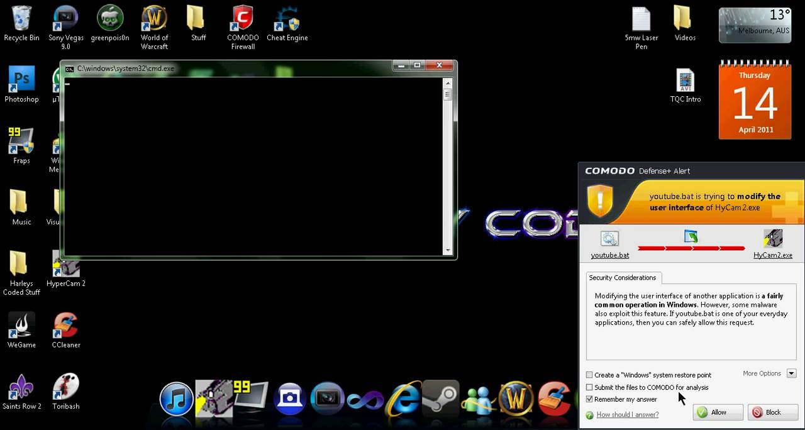
Task: Launch Windows Live Messenger from dock
Action: coord(478,399)
